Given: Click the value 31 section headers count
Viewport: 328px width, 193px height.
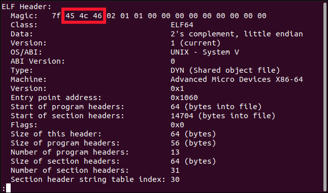Looking at the screenshot, I should [x=175, y=170].
